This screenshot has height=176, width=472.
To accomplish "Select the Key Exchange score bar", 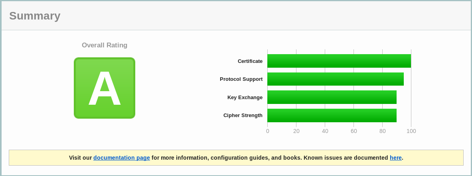I will pyautogui.click(x=332, y=97).
